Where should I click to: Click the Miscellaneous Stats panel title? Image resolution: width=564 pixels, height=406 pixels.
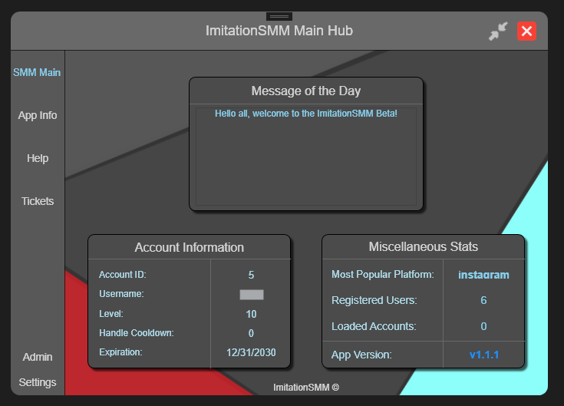424,246
